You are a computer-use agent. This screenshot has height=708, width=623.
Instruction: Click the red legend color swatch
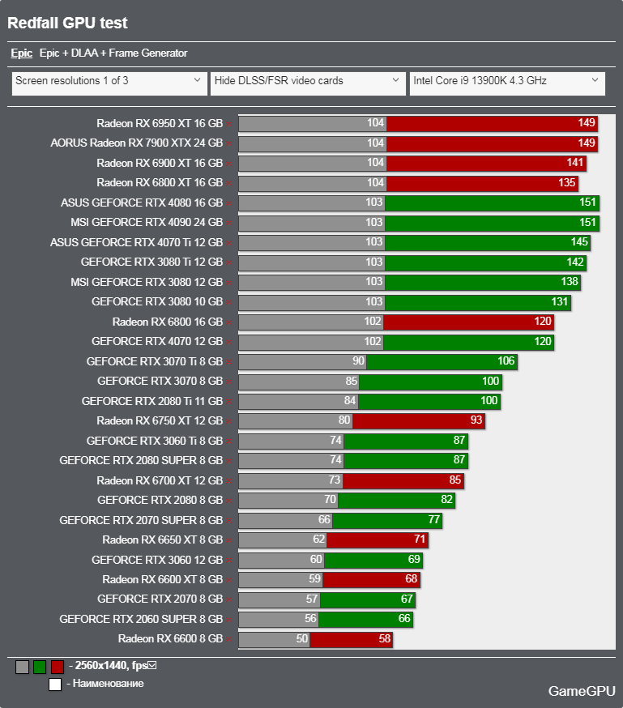coord(58,667)
